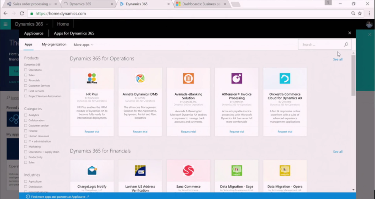
Task: Request trial for Avanade eBanking Solution
Action: click(188, 131)
